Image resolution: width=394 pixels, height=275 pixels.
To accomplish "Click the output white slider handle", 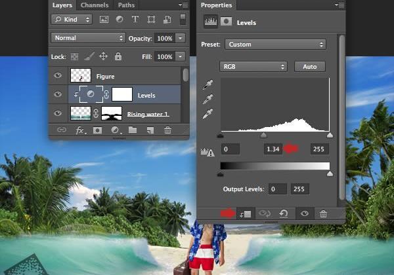I will (x=330, y=174).
